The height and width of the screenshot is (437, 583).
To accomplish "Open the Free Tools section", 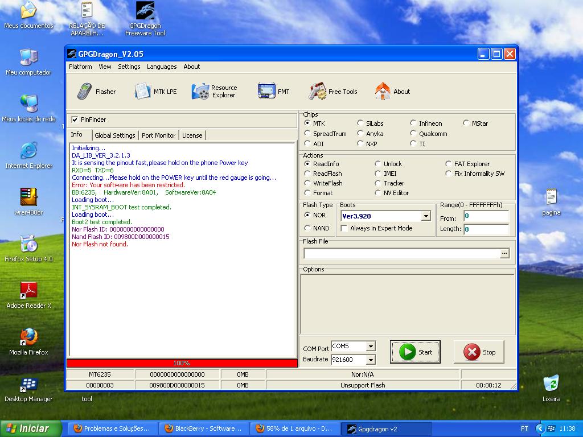I will [332, 92].
